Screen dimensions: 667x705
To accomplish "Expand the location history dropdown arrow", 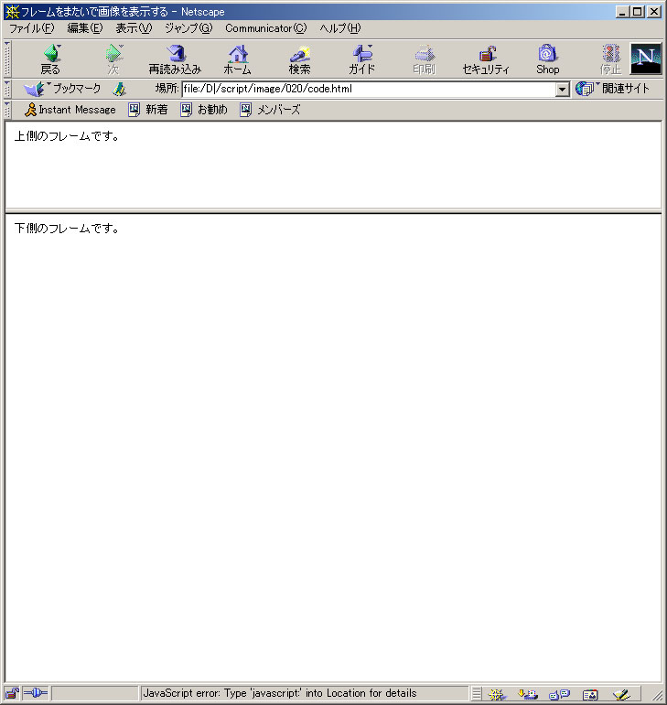I will tap(562, 89).
